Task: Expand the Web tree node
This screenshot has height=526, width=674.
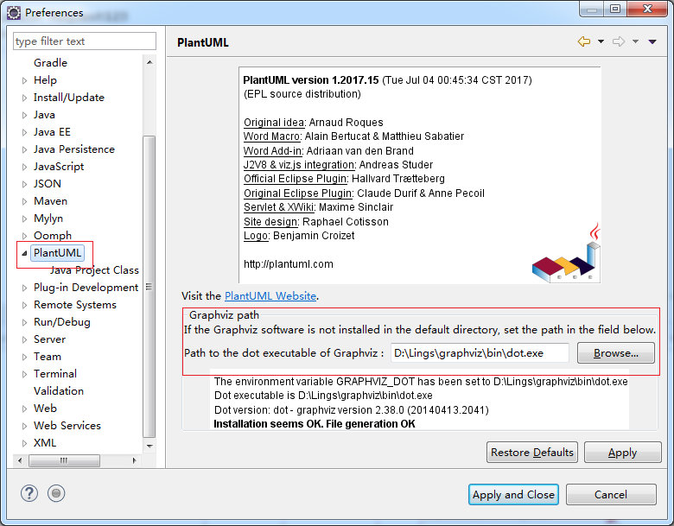Action: (x=24, y=409)
